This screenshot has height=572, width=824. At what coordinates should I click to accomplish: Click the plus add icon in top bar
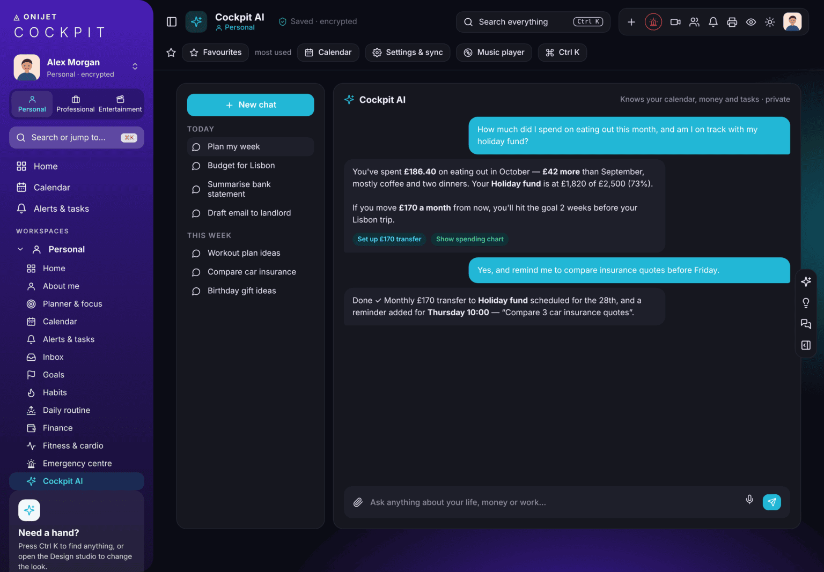[x=631, y=22]
